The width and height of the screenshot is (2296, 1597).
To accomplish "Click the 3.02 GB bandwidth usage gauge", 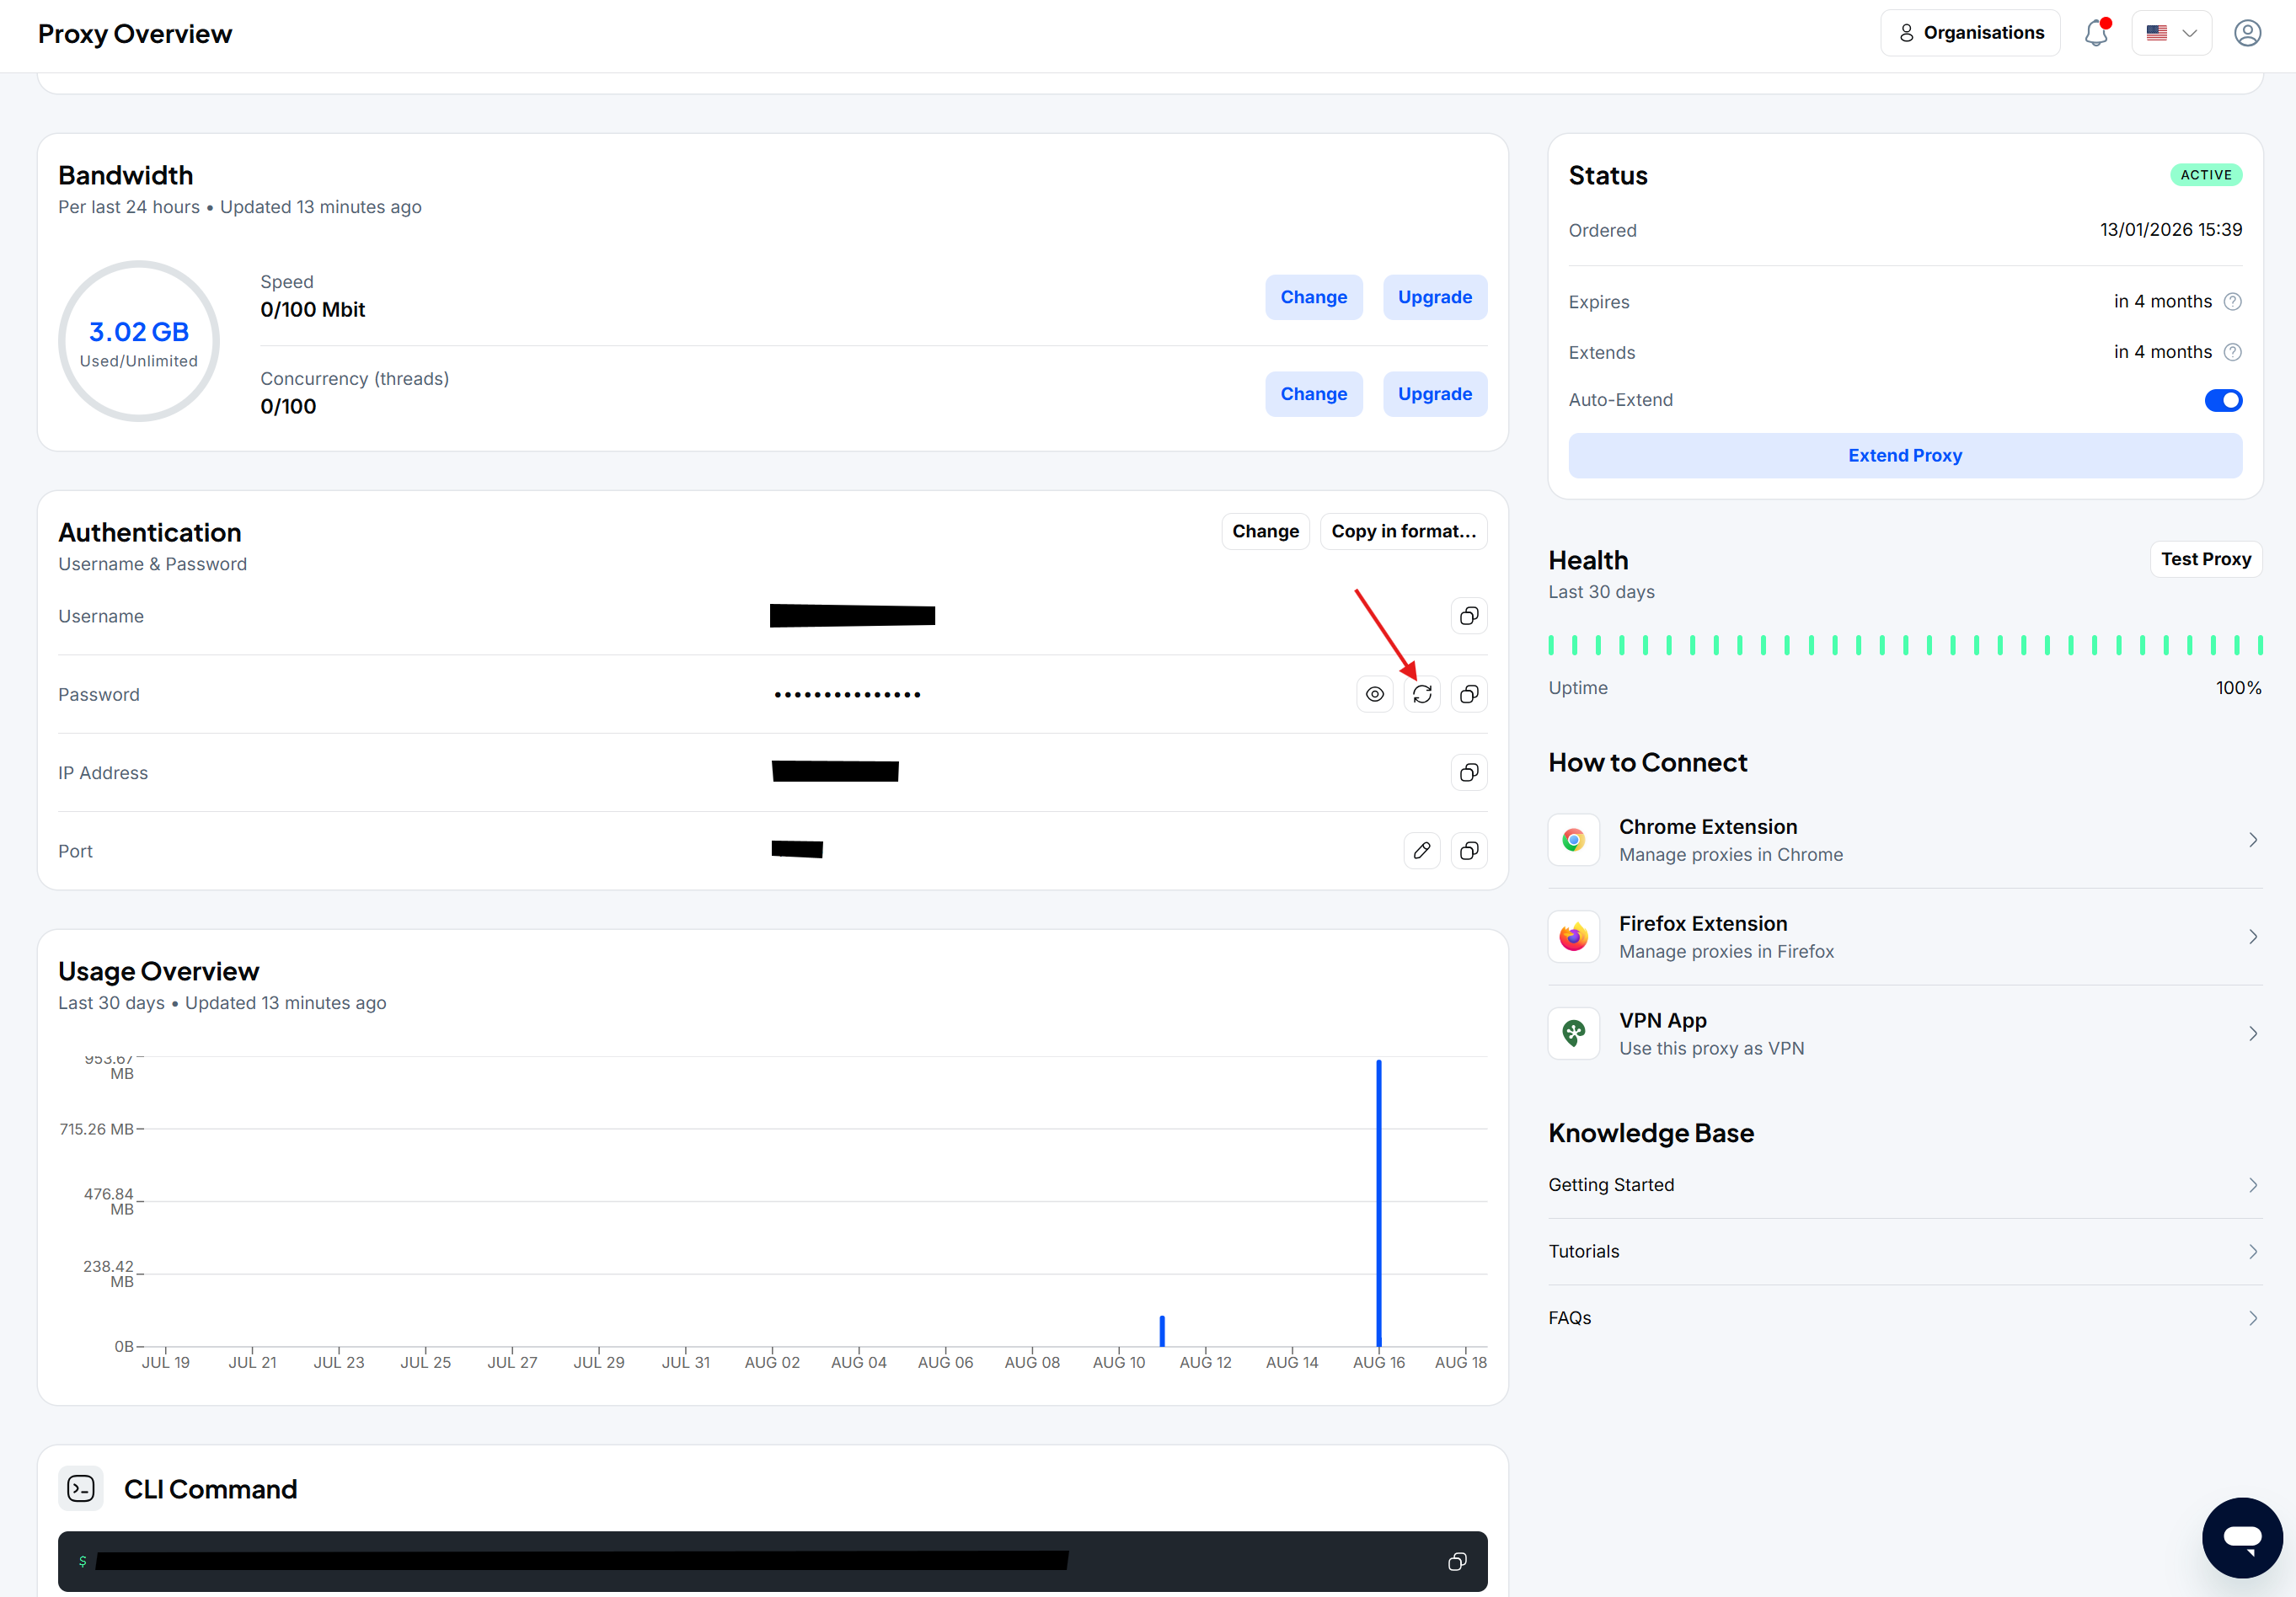I will pyautogui.click(x=139, y=341).
